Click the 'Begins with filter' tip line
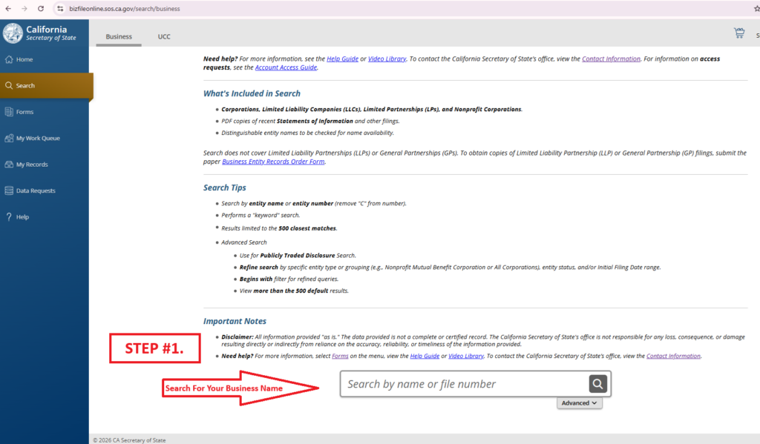The height and width of the screenshot is (444, 760). click(289, 279)
